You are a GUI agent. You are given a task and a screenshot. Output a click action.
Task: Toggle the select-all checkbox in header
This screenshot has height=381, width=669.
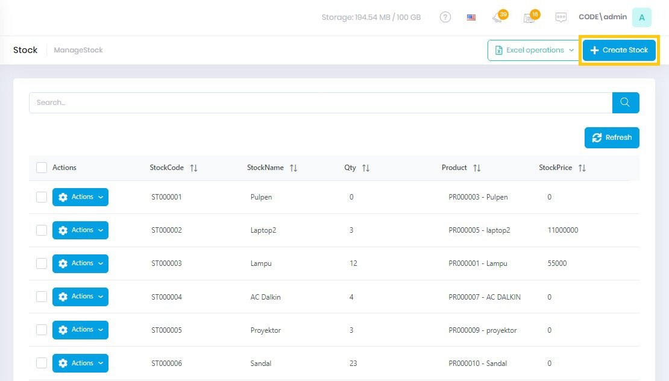click(42, 168)
